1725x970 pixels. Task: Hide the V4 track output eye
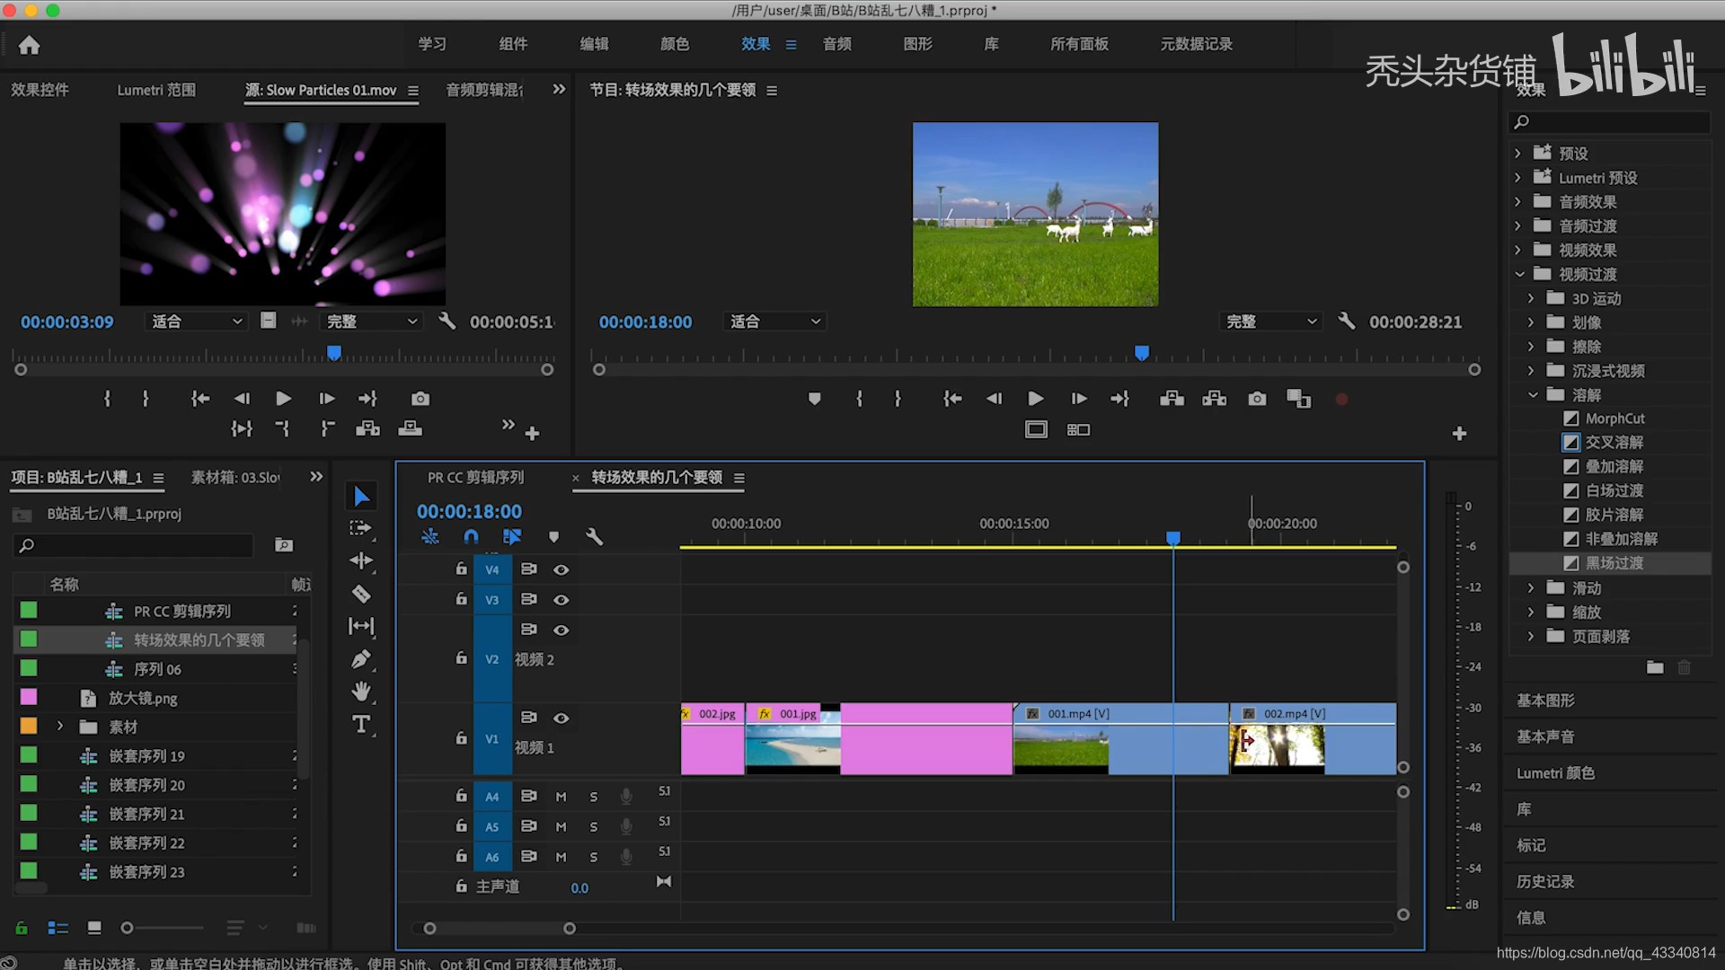(x=561, y=569)
